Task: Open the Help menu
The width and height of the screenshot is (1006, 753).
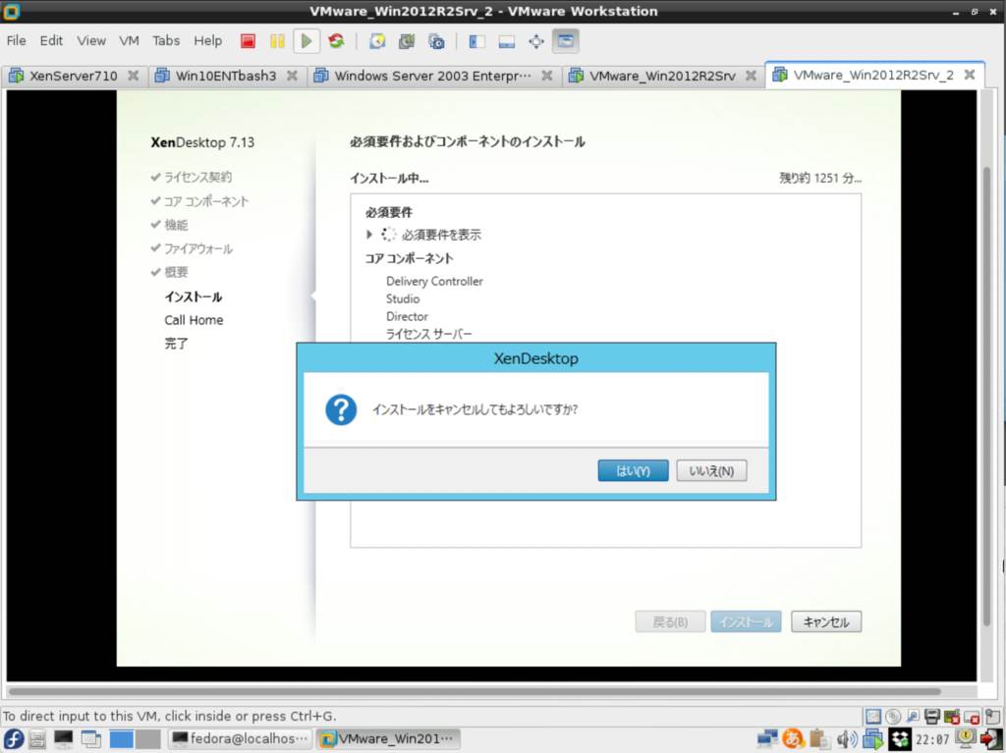Action: click(x=207, y=40)
